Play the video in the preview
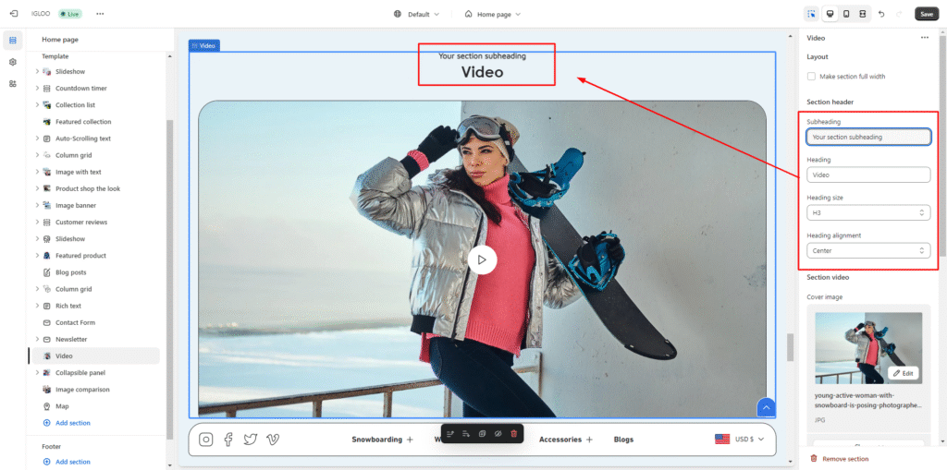Image resolution: width=947 pixels, height=470 pixels. click(x=482, y=259)
